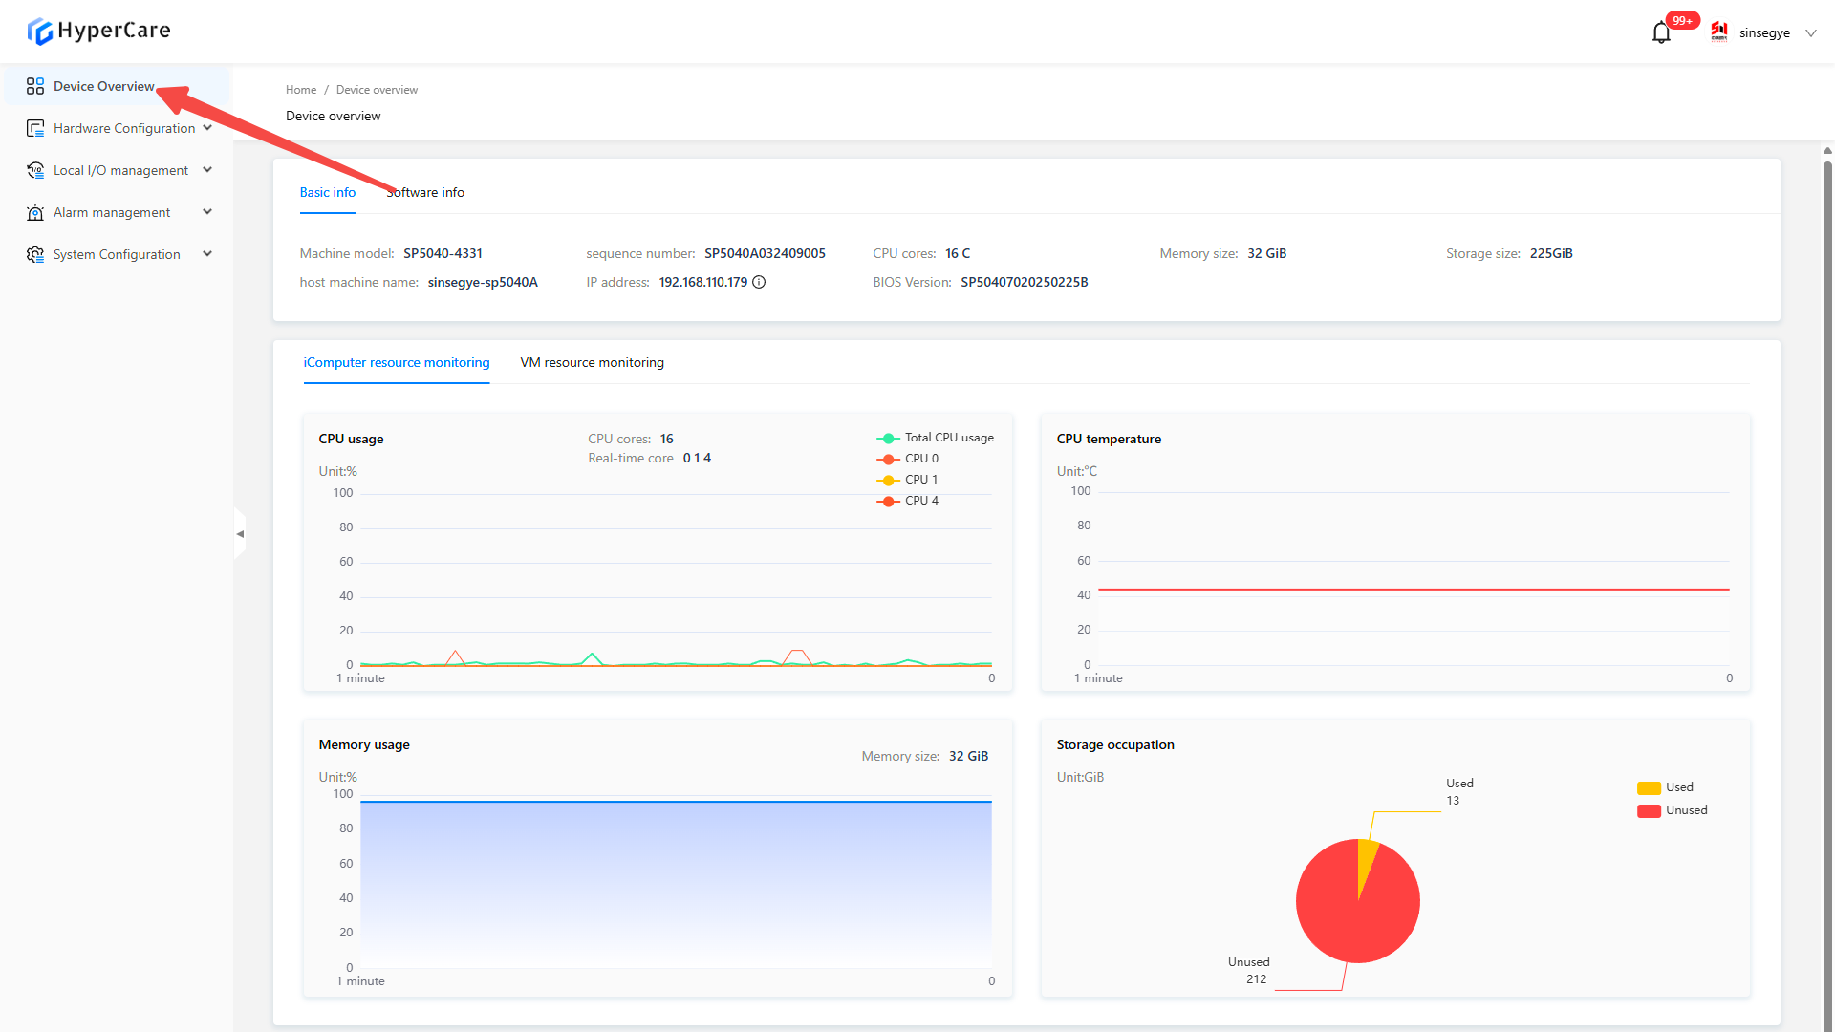Click the sinegye user avatar
1835x1032 pixels.
(1719, 32)
